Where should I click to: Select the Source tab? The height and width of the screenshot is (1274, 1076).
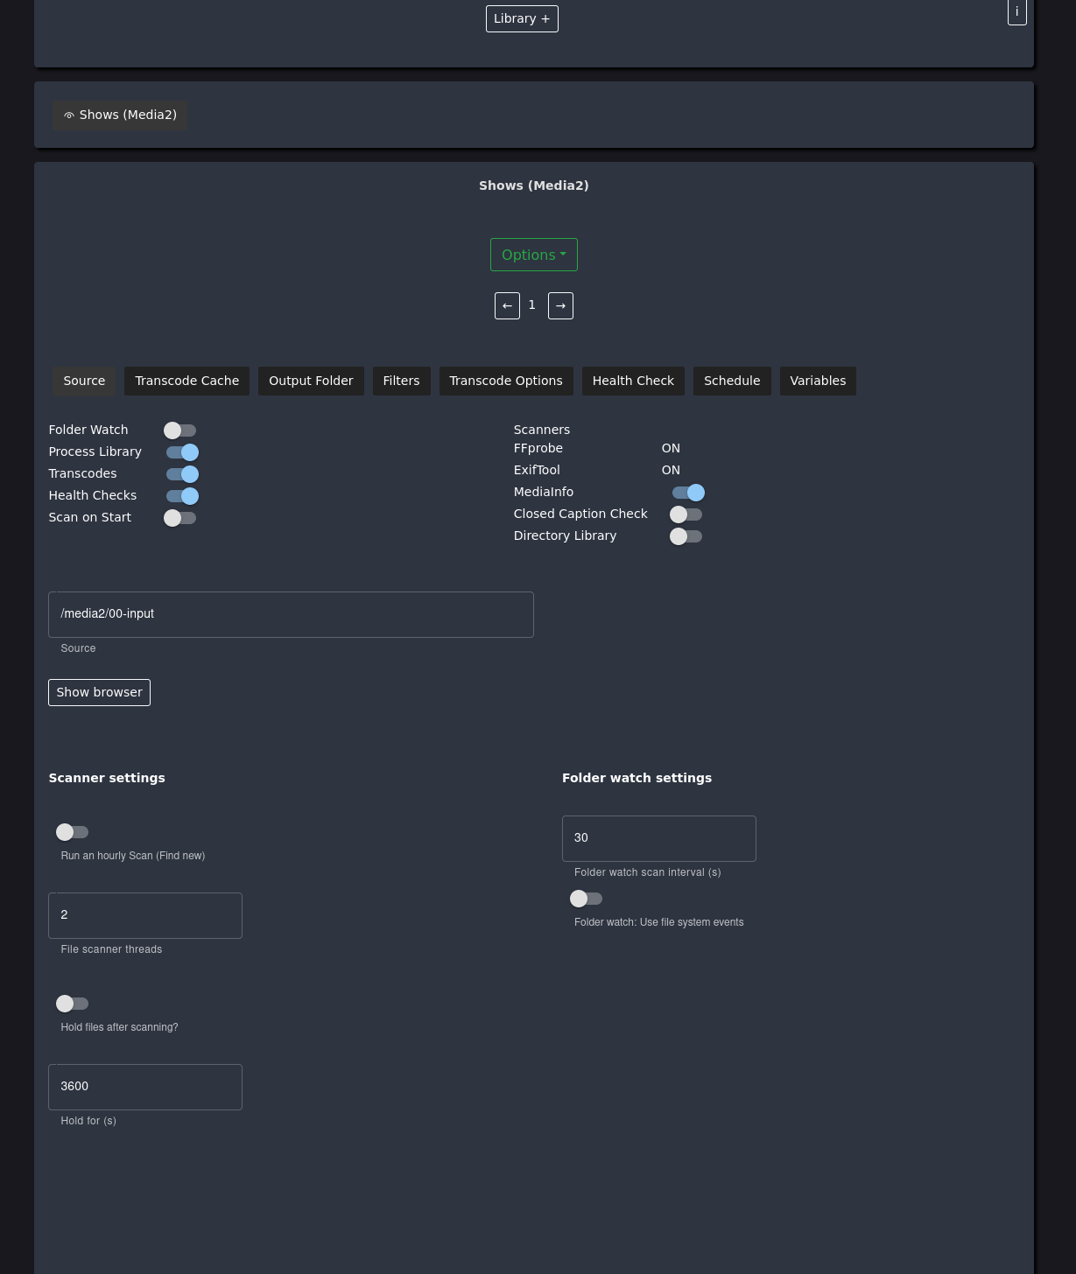(x=84, y=381)
